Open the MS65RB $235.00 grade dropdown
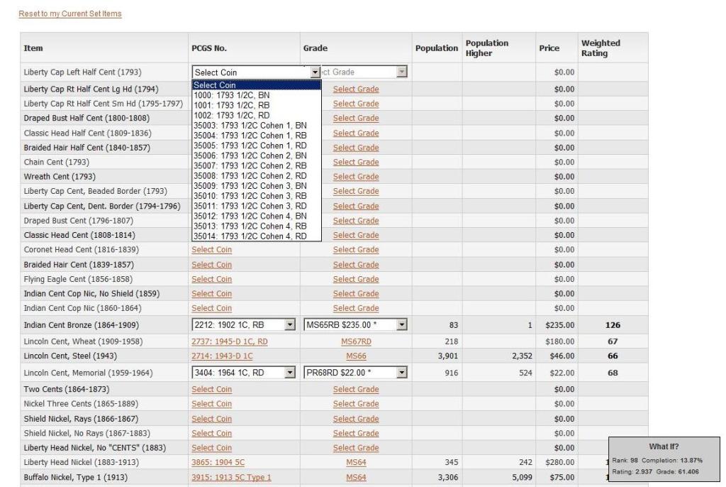 (402, 325)
